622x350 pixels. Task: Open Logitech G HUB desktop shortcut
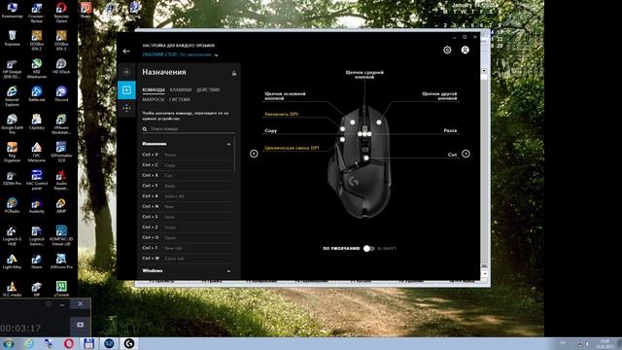(x=12, y=234)
